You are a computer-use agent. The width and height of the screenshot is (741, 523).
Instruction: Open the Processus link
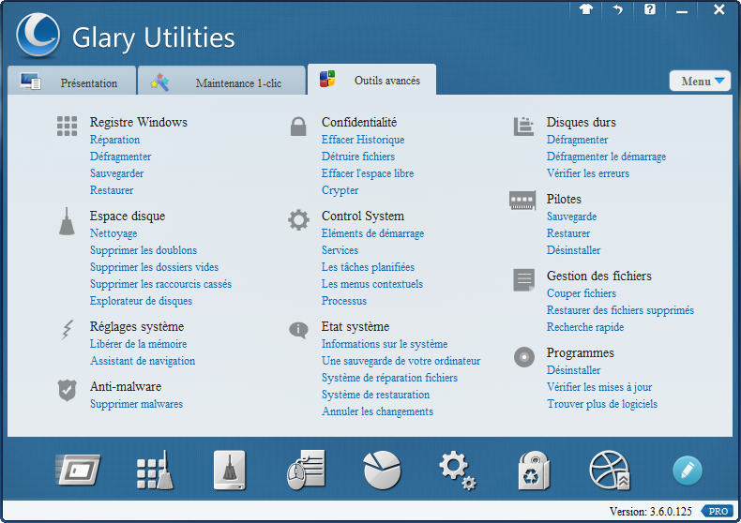(x=344, y=301)
